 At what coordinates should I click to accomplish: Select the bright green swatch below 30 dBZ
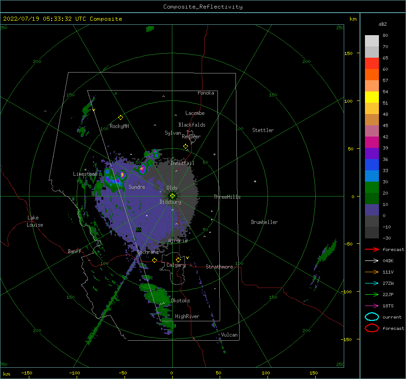click(372, 187)
